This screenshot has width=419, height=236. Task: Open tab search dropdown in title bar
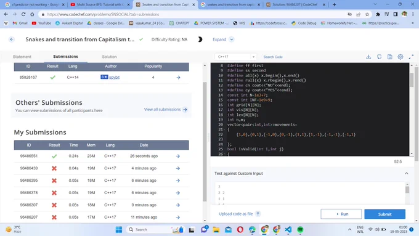click(x=375, y=4)
